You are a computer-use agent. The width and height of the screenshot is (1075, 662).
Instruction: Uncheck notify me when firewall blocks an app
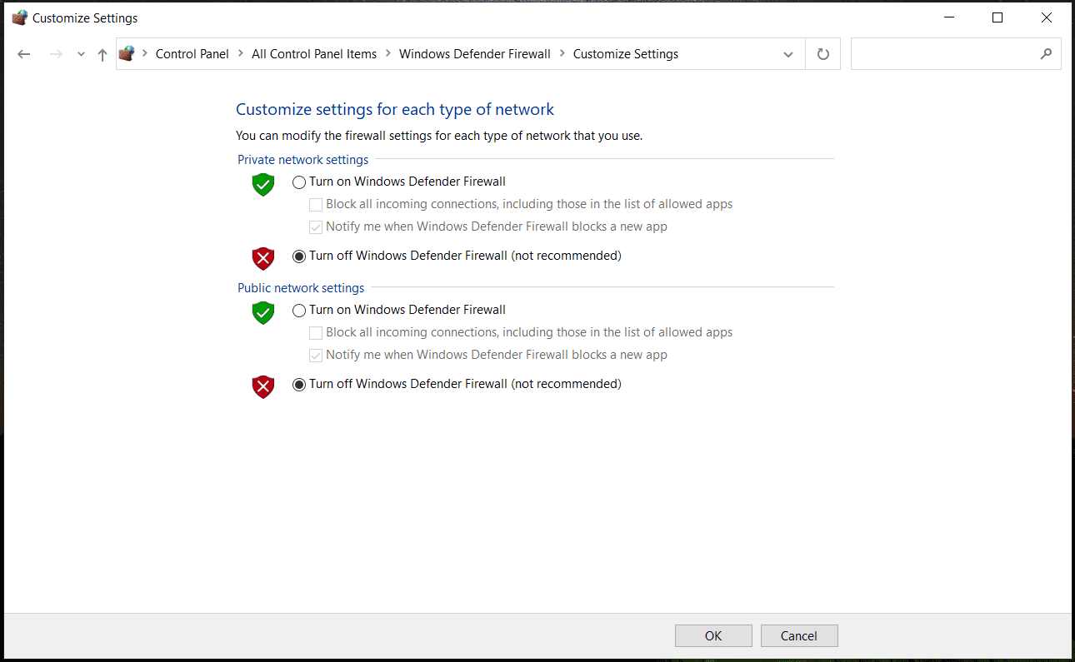[x=316, y=226]
